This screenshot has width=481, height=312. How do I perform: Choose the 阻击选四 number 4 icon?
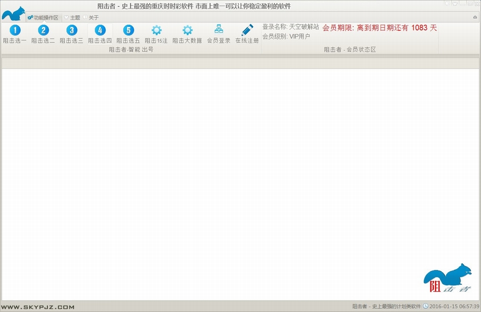pyautogui.click(x=100, y=31)
